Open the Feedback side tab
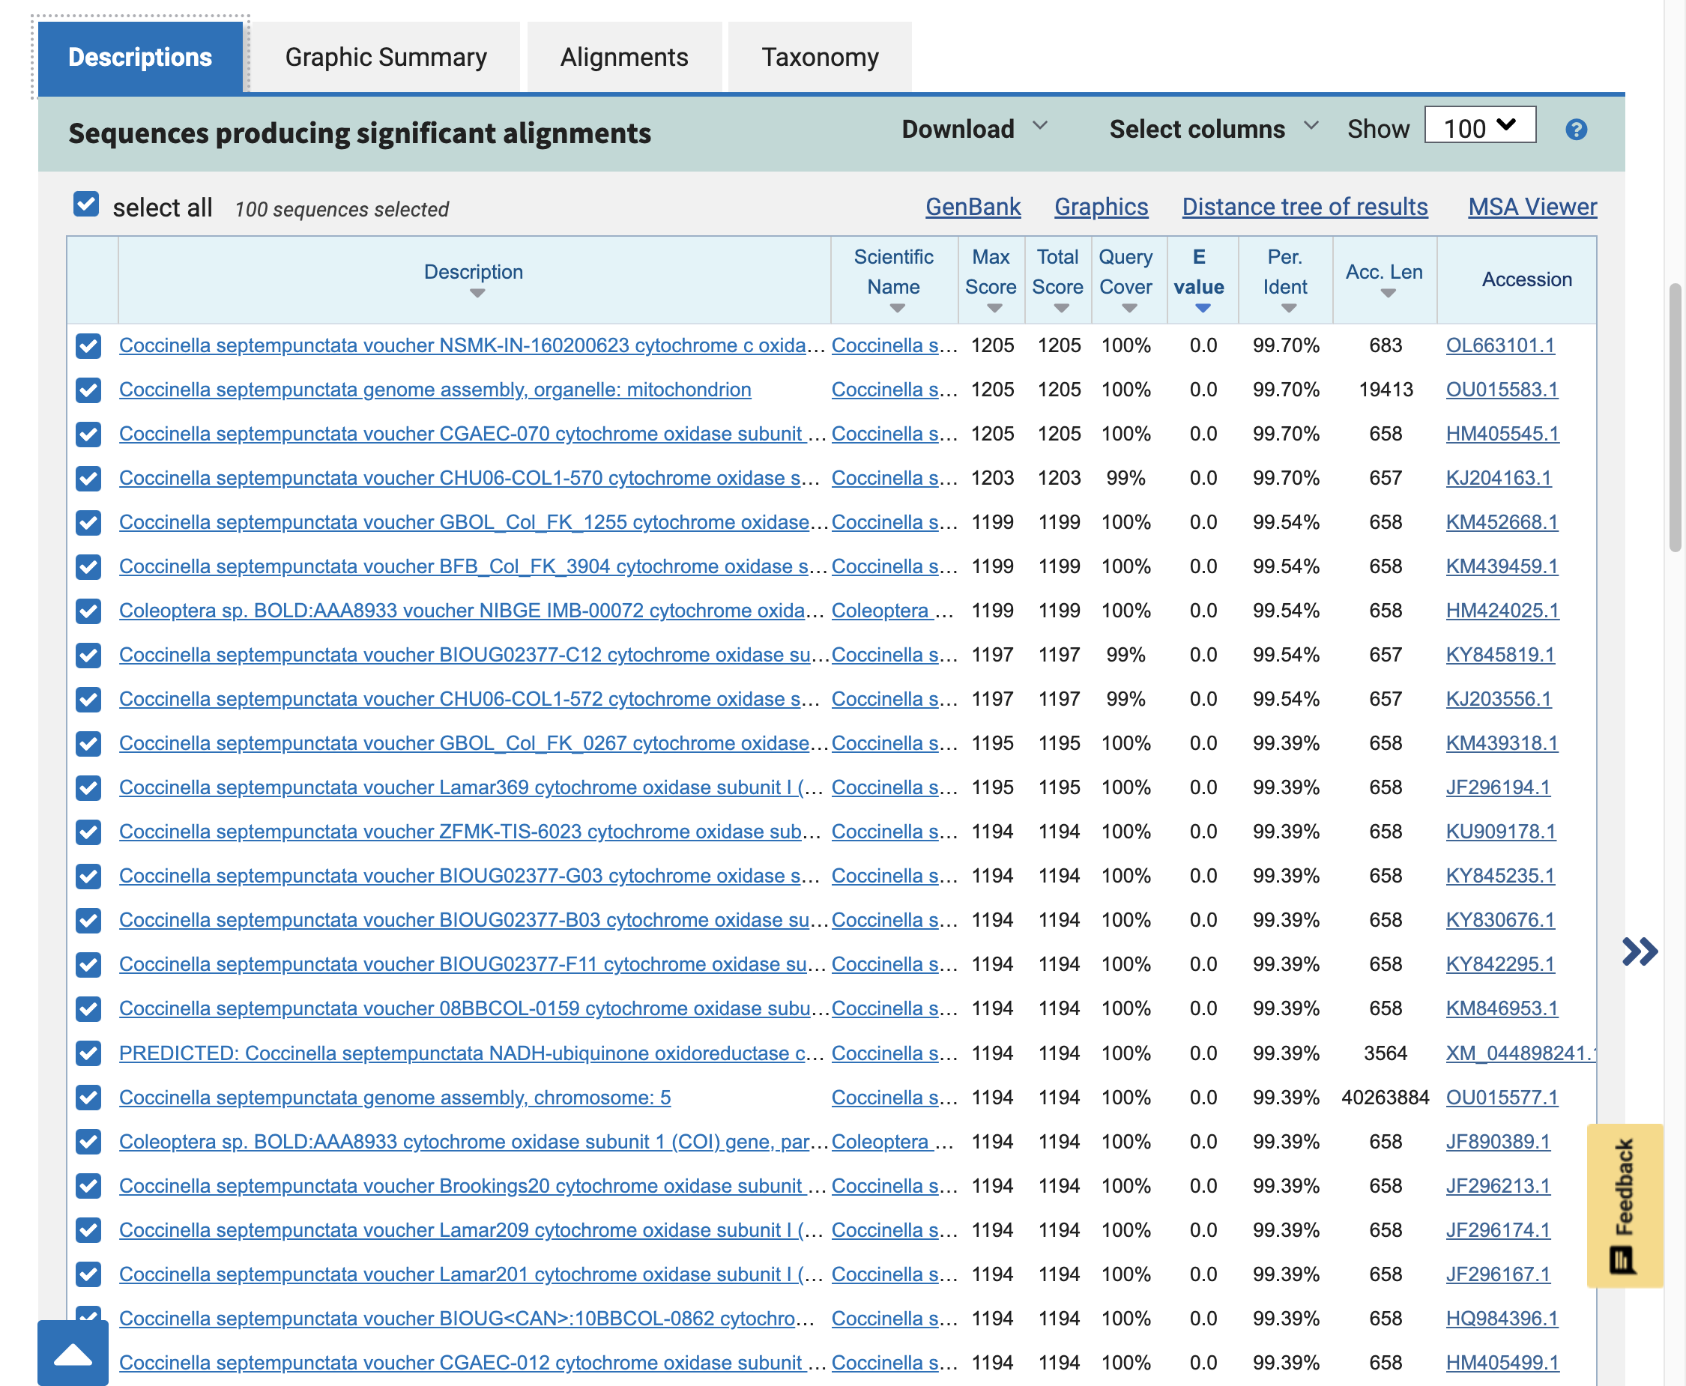 [x=1625, y=1205]
